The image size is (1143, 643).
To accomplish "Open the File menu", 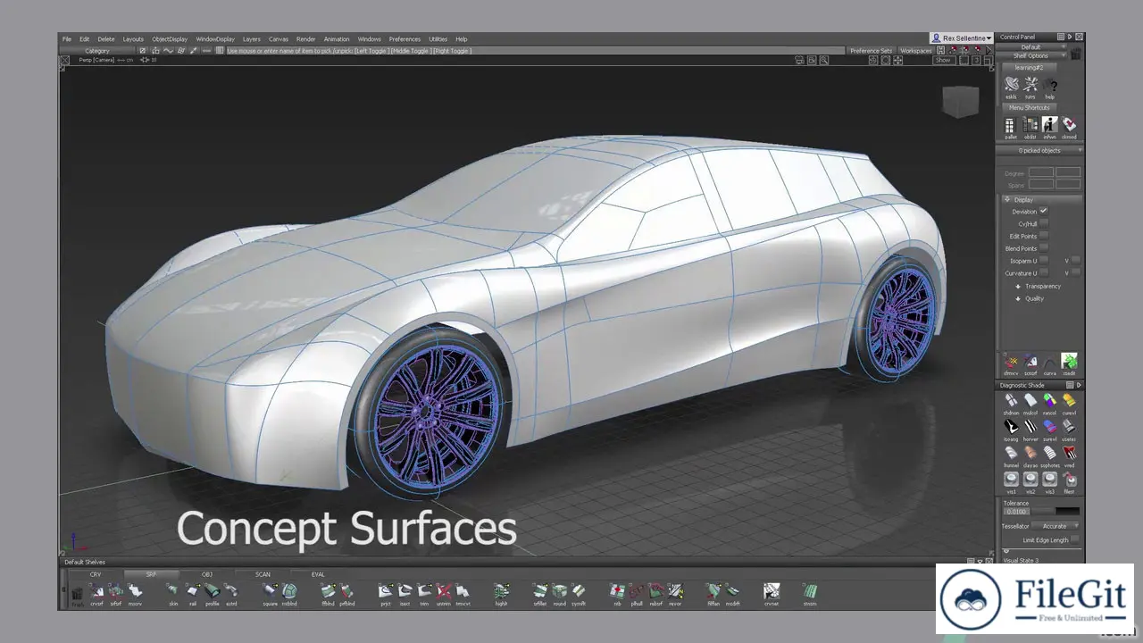I will click(x=66, y=38).
